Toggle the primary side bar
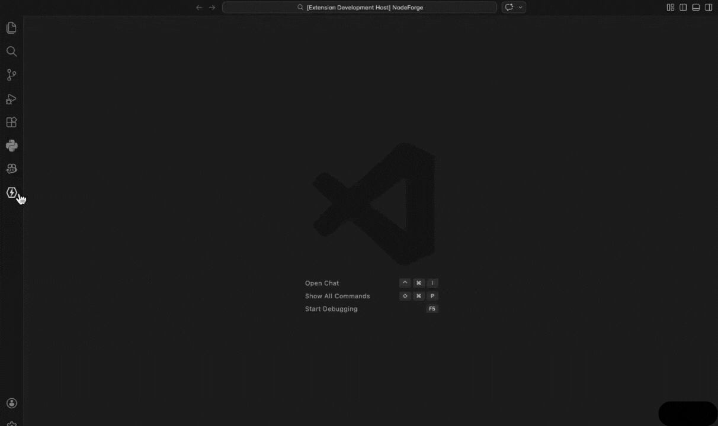Viewport: 718px width, 426px height. coord(683,7)
